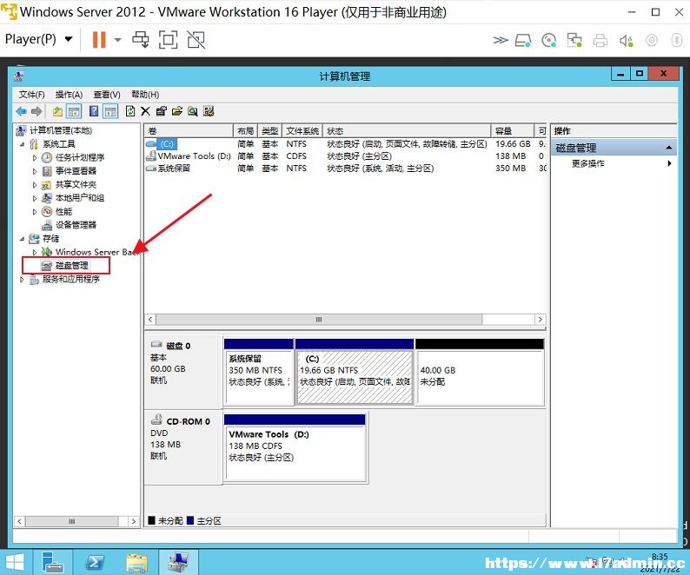Click right arrow of volume list scrollbar
This screenshot has width=690, height=575.
click(540, 320)
